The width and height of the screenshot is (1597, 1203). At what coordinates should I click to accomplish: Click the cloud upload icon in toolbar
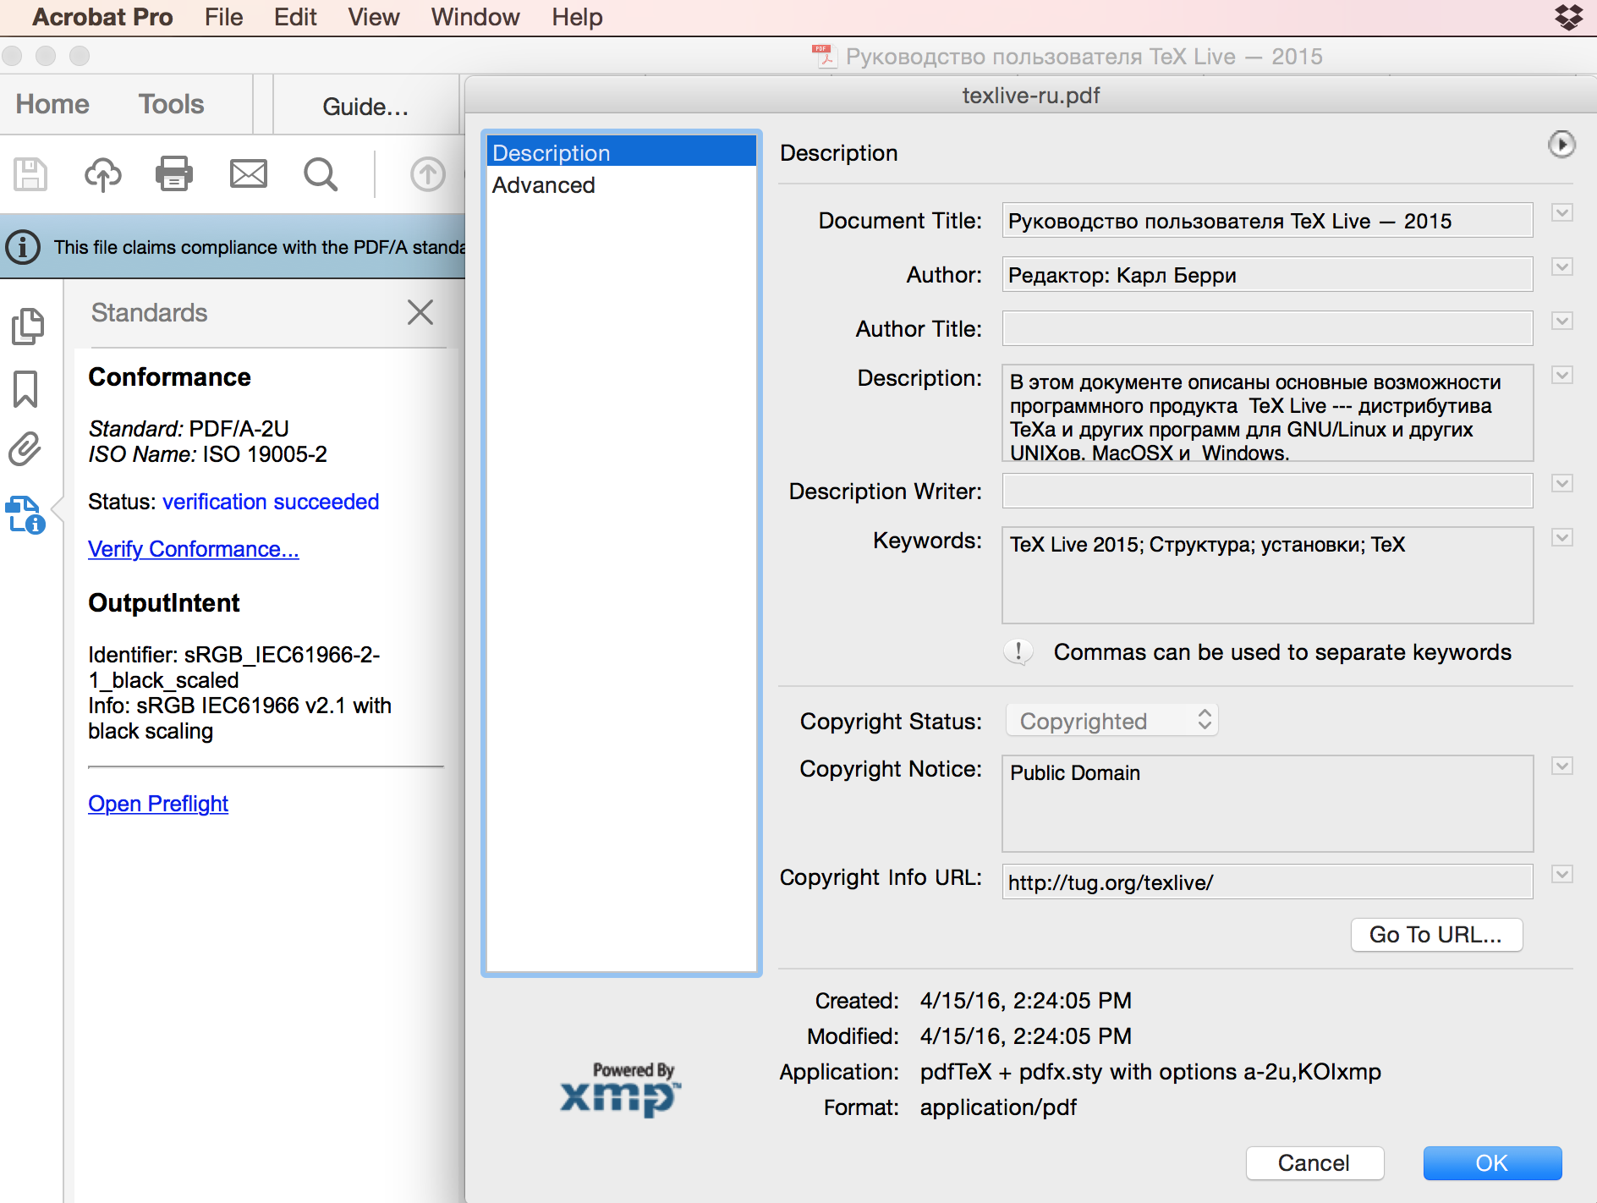click(102, 174)
